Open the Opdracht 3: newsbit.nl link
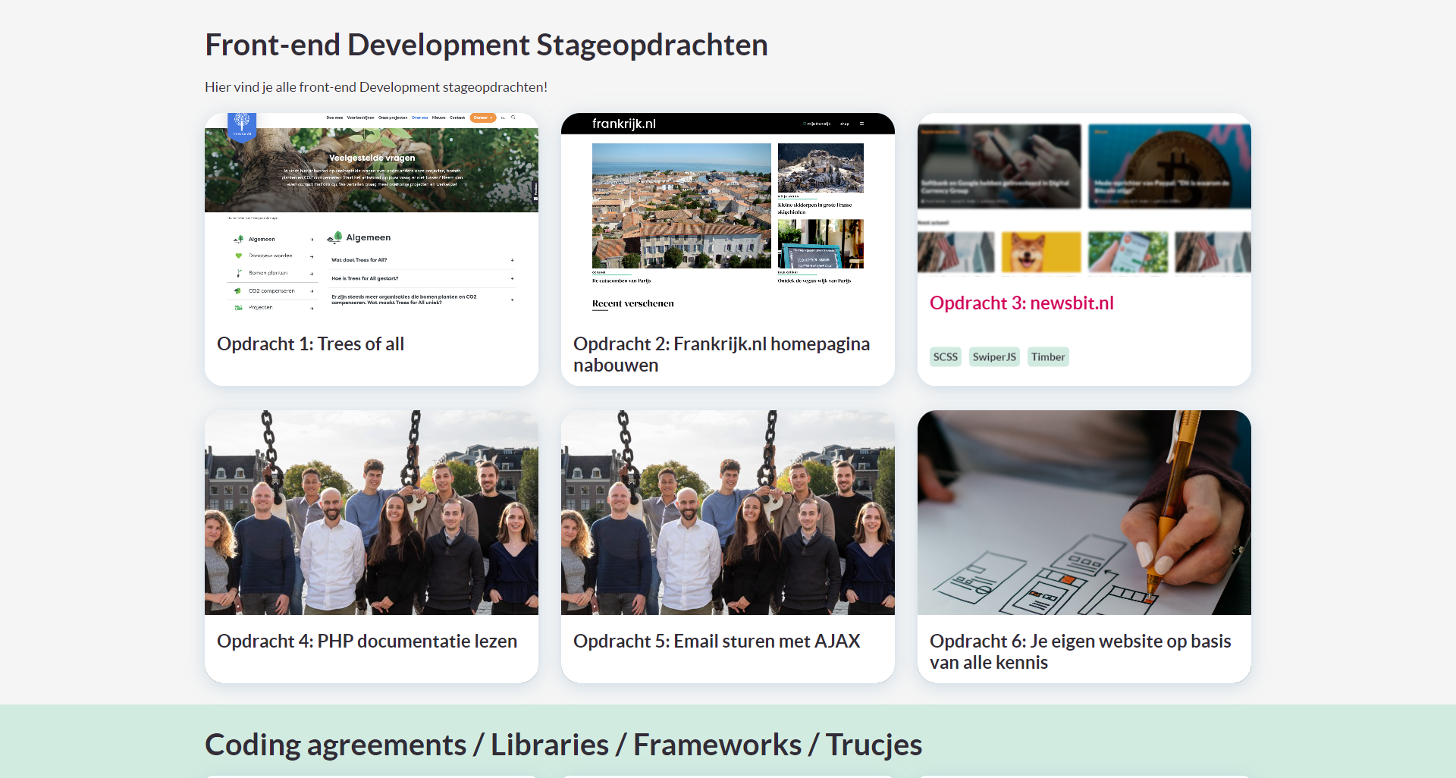The width and height of the screenshot is (1456, 778). pyautogui.click(x=1021, y=303)
